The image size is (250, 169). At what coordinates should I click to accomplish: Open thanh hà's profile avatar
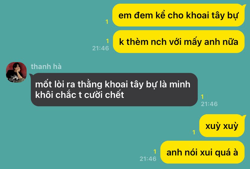[x=16, y=72]
